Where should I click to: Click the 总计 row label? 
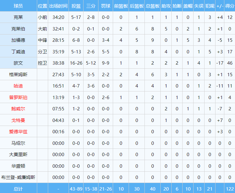tap(18, 189)
